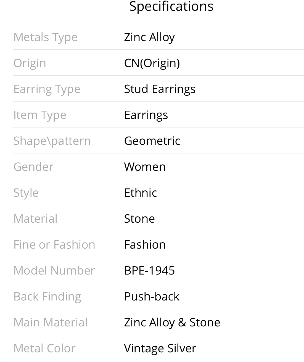Click the Metals Type label
Image resolution: width=304 pixels, height=362 pixels.
(x=46, y=38)
